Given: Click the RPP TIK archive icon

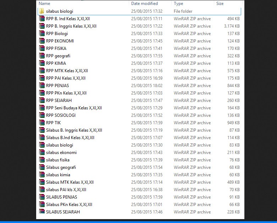Looking at the screenshot, I should click(42, 122).
